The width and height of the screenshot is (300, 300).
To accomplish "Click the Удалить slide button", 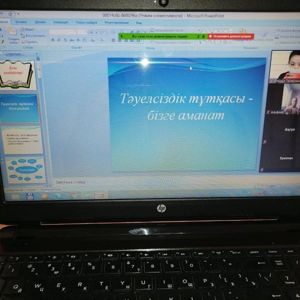I will (x=31, y=42).
